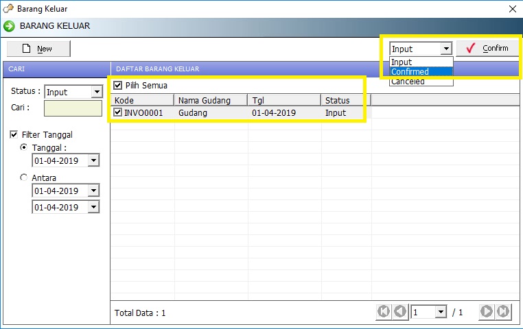This screenshot has height=329, width=523.
Task: Close the Barang Keluar window
Action: coord(512,9)
